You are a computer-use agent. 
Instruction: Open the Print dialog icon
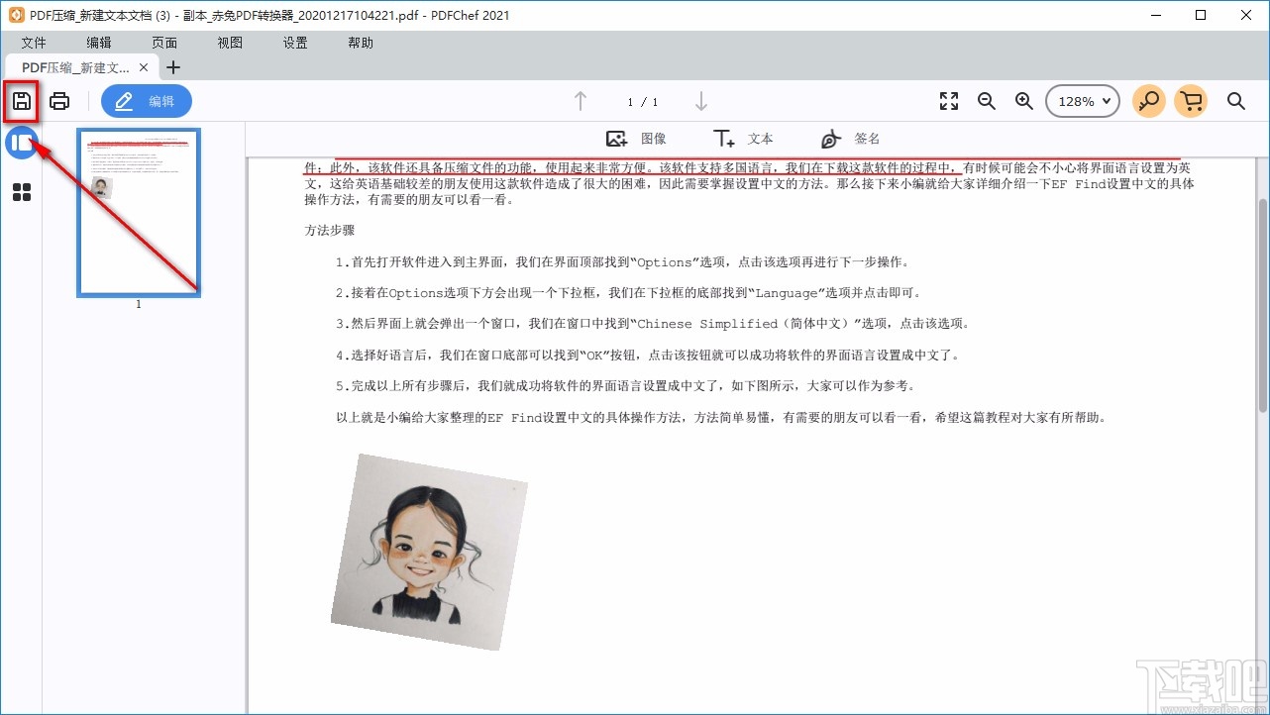[58, 100]
